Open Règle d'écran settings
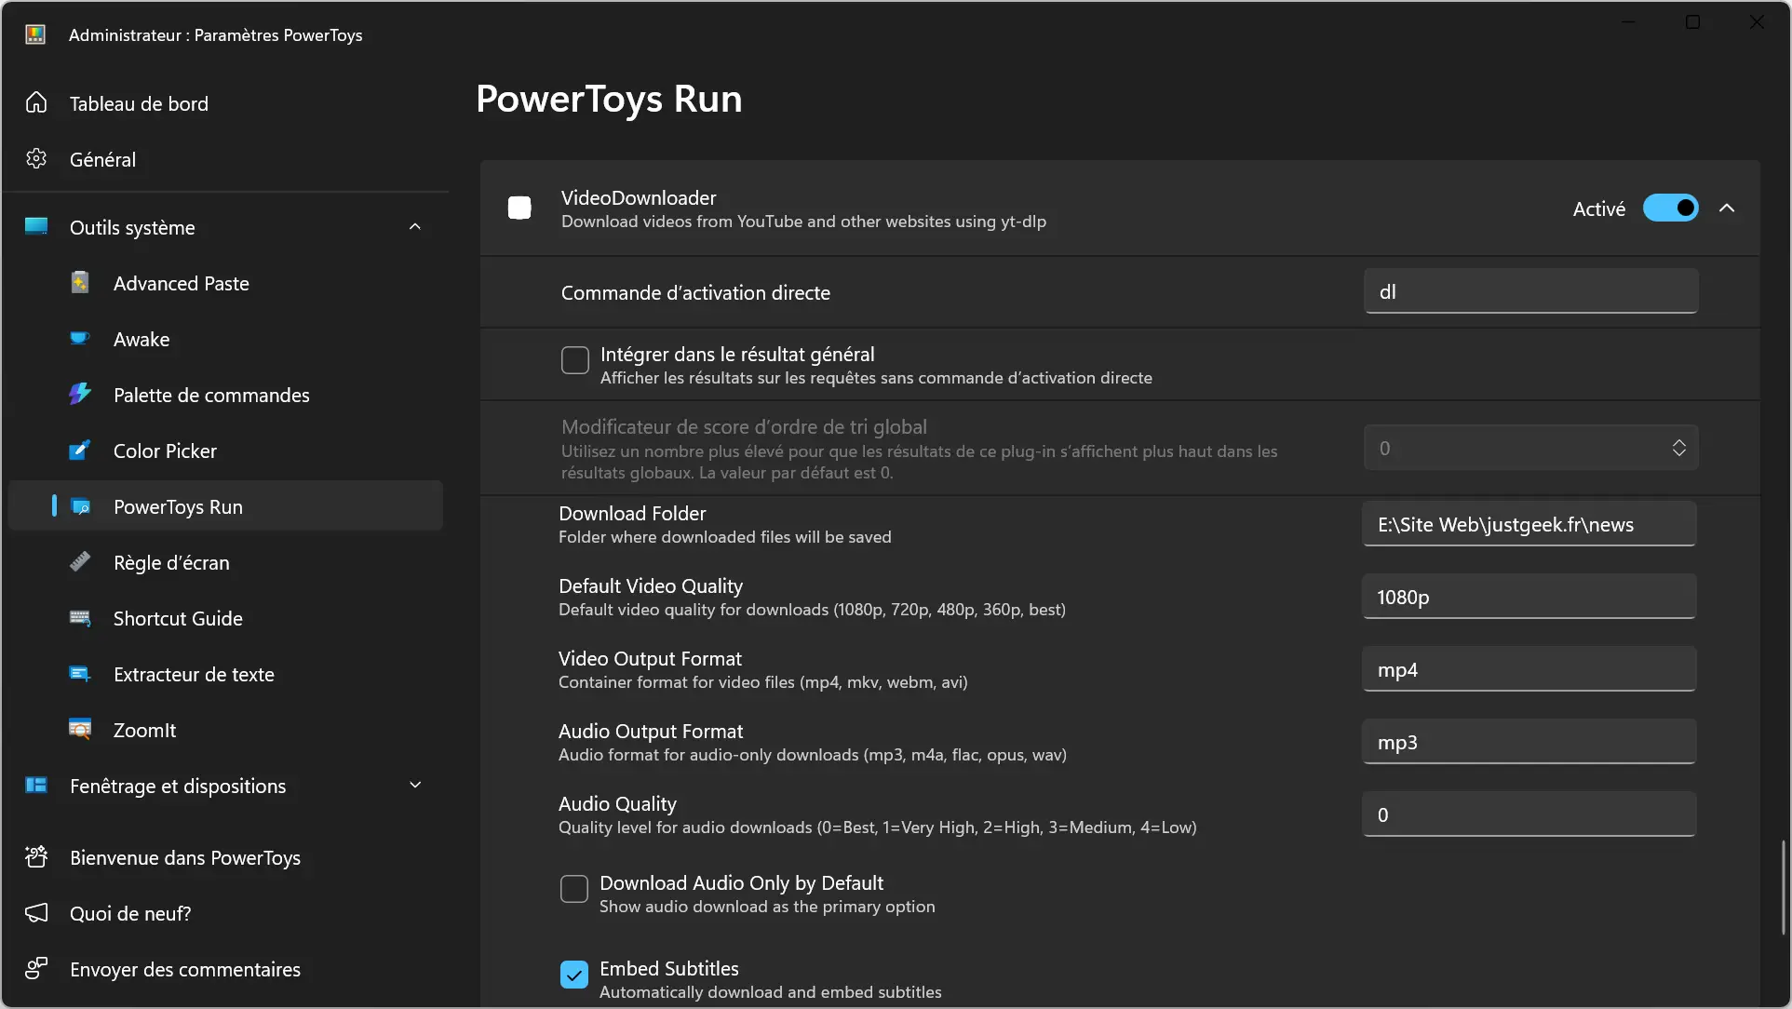This screenshot has height=1009, width=1792. [225, 562]
